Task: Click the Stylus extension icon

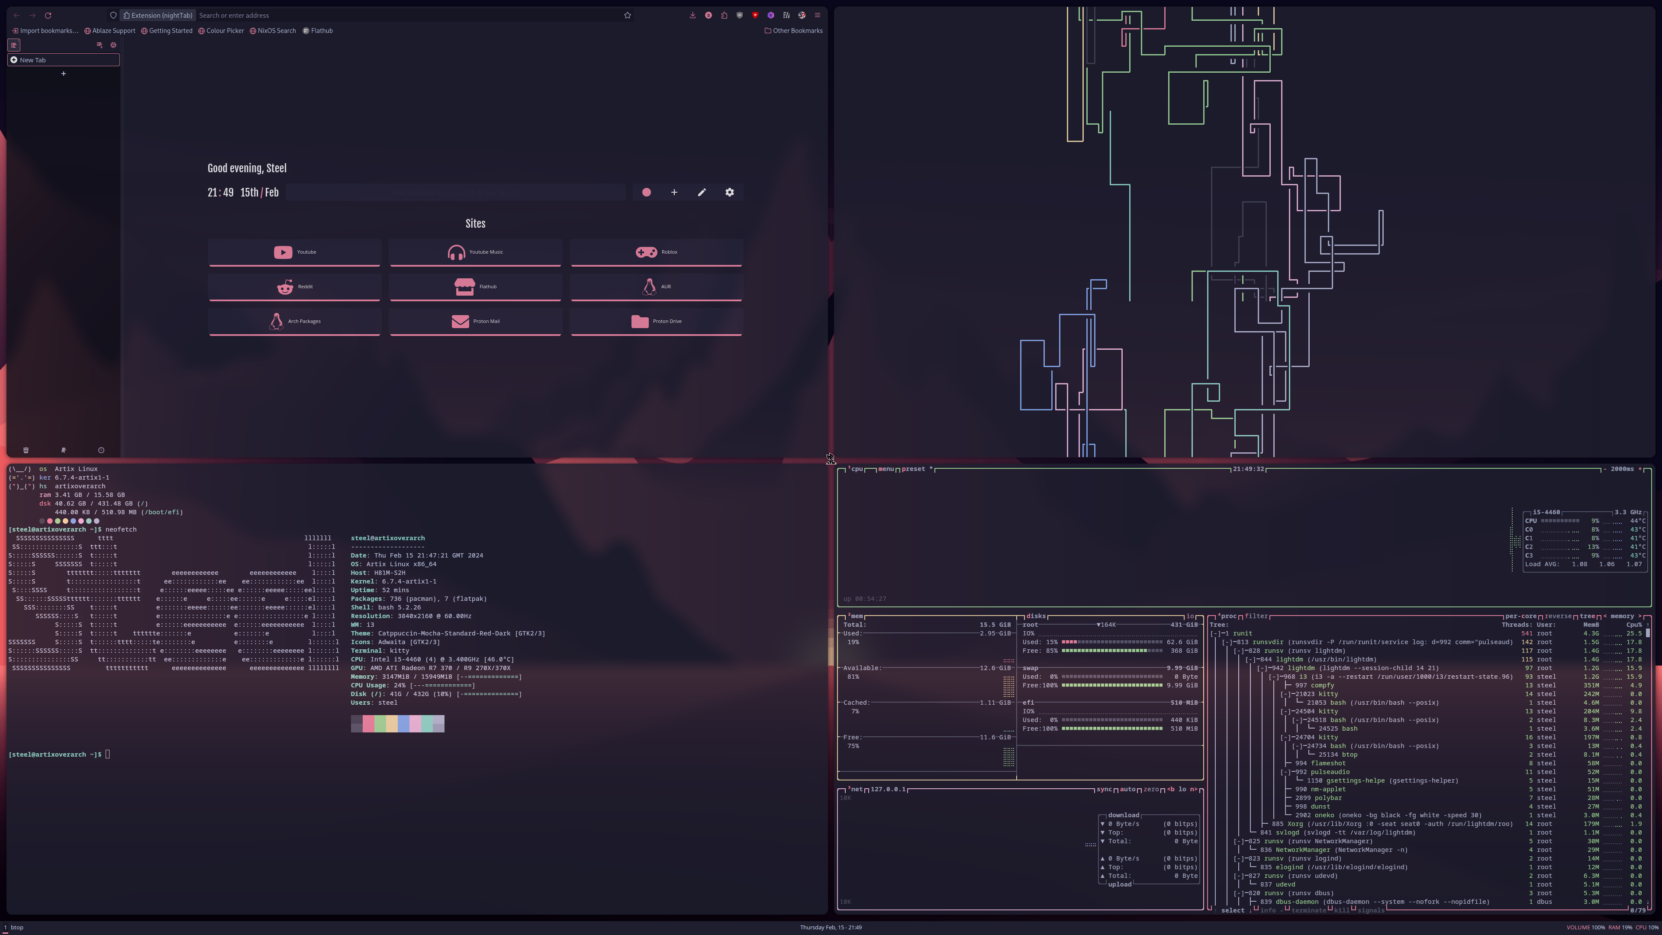Action: [709, 15]
